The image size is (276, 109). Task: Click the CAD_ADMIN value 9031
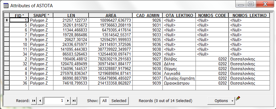click(x=148, y=25)
